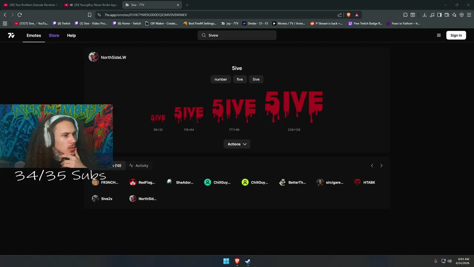This screenshot has height=267, width=474.
Task: Click the '5ive' tag
Action: 256,79
